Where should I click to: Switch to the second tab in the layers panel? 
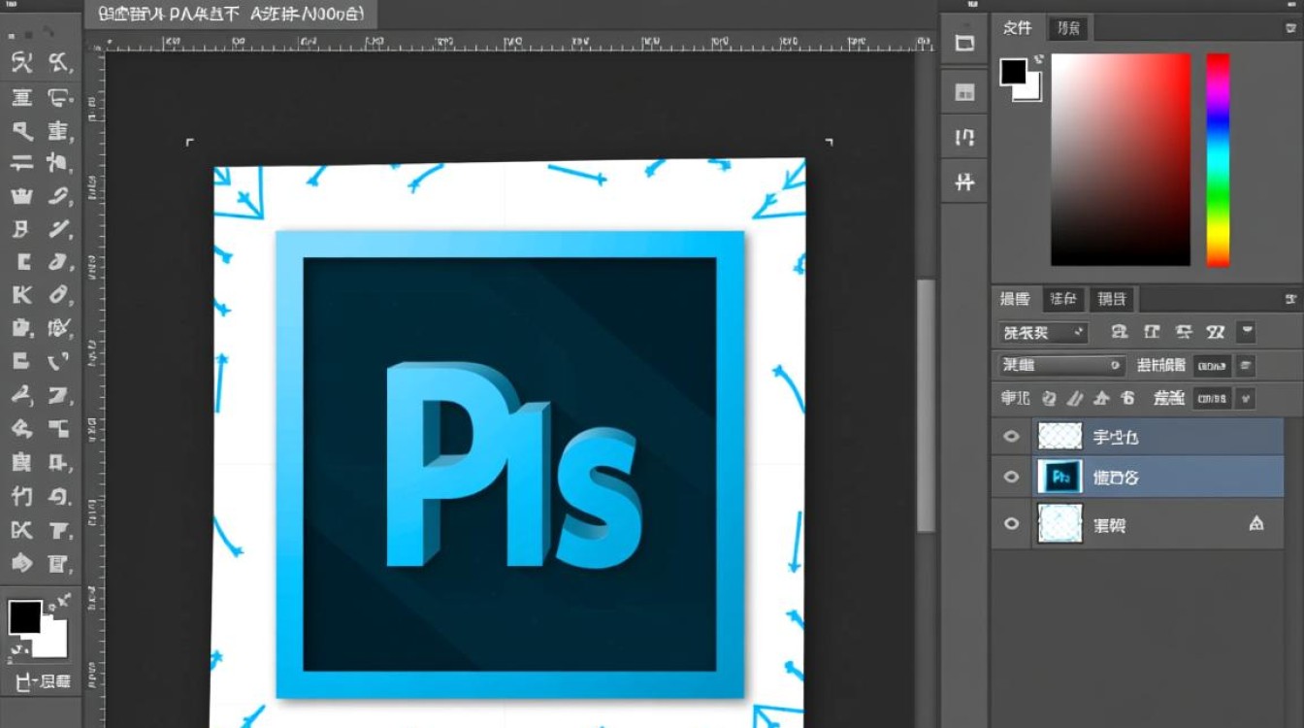1063,299
